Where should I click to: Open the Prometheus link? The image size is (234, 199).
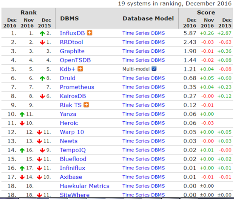77,87
